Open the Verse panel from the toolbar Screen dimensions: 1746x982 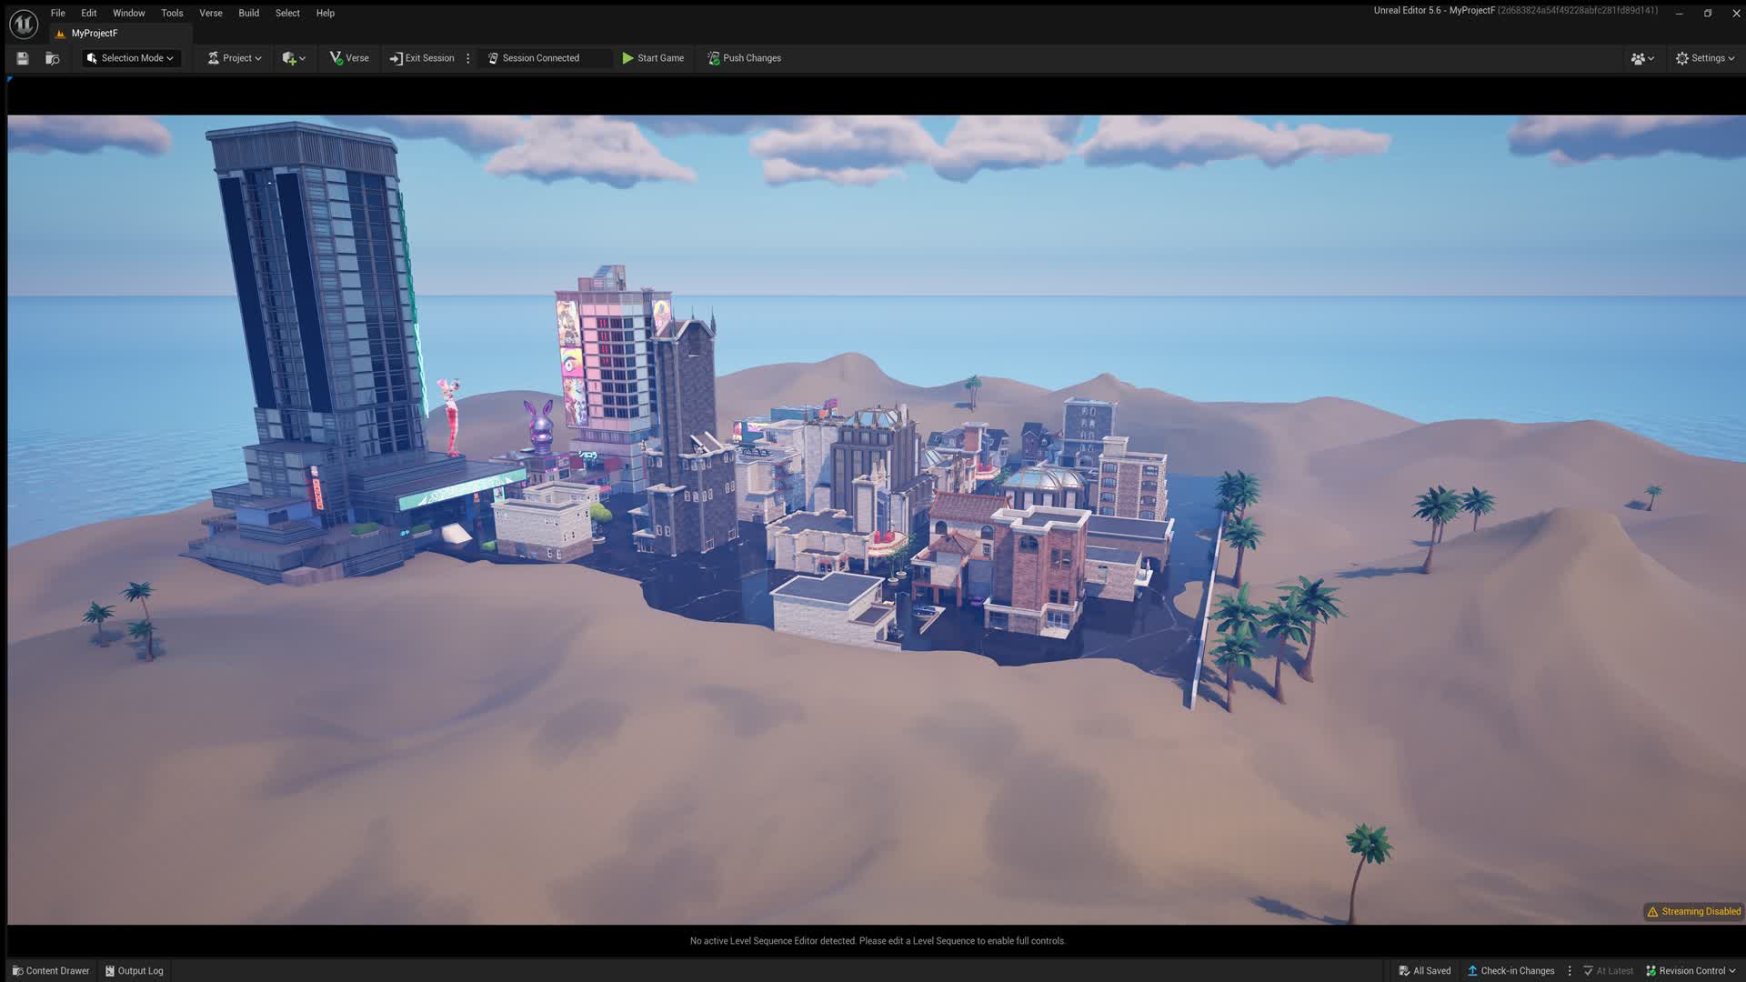click(x=349, y=57)
